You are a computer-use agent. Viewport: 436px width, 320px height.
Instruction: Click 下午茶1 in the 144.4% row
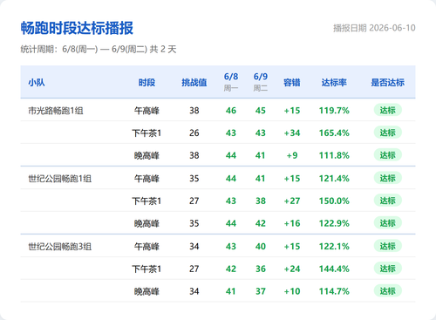point(146,269)
